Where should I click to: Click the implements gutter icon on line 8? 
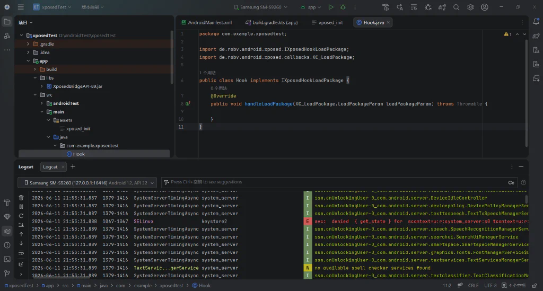[188, 103]
